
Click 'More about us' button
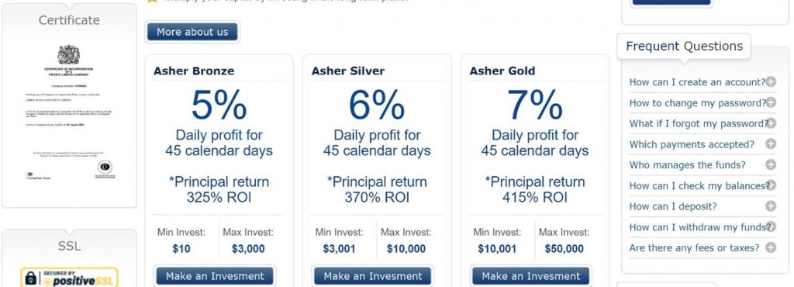click(192, 32)
